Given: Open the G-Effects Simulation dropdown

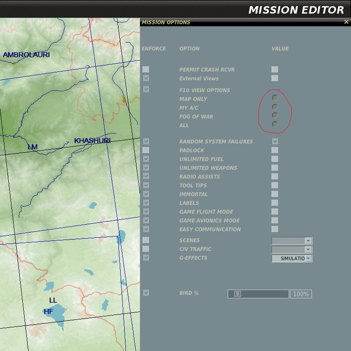Looking at the screenshot, I should 292,258.
